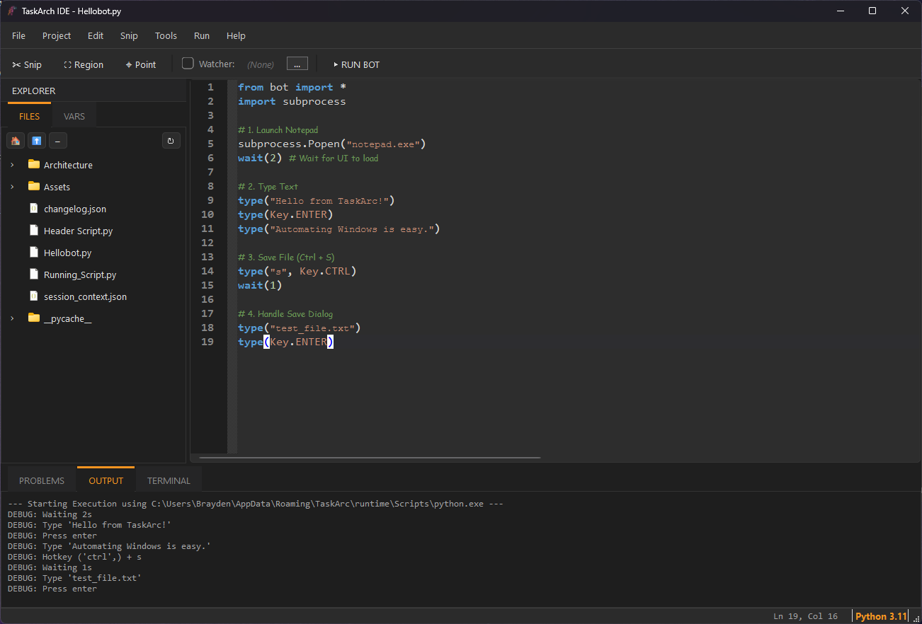Click the Watcher '(None)' value
922x624 pixels.
261,64
